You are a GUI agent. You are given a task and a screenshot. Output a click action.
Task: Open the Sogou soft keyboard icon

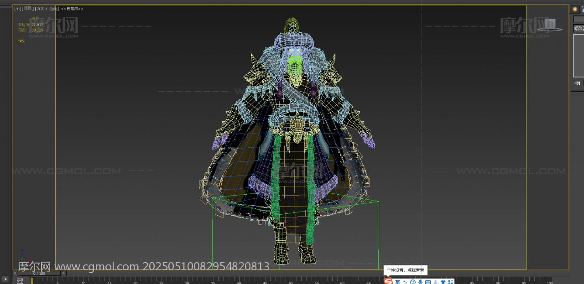428,282
